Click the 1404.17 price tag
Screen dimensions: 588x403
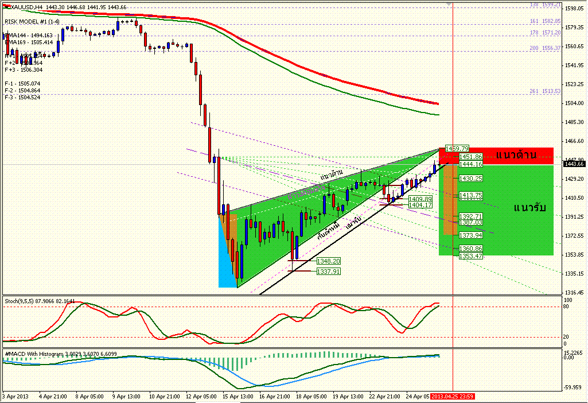[x=420, y=205]
